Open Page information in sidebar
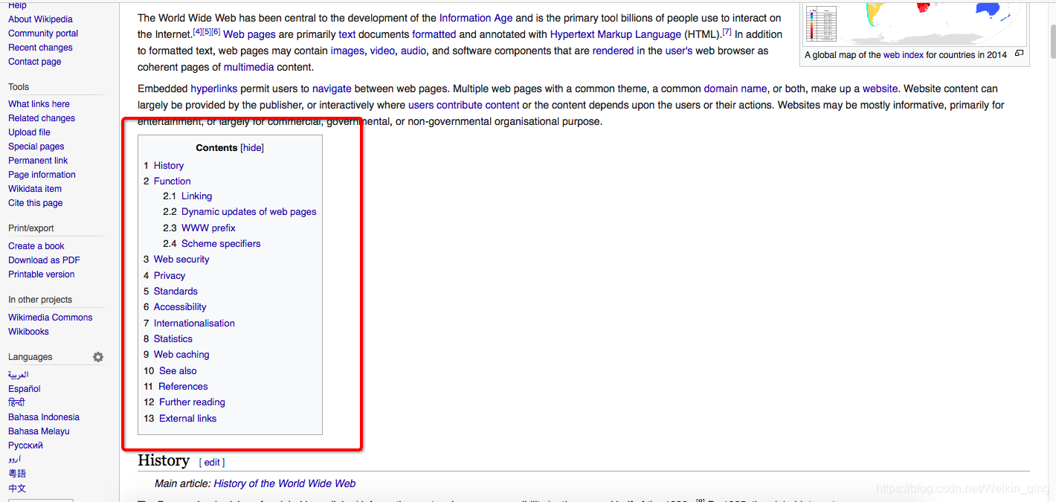 click(42, 175)
